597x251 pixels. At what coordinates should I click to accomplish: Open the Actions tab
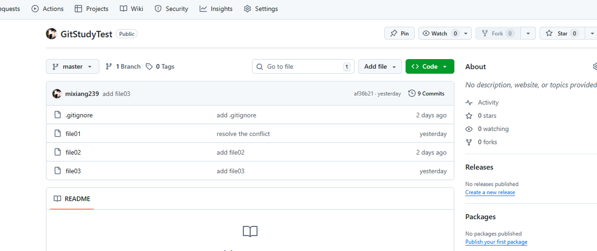[48, 9]
